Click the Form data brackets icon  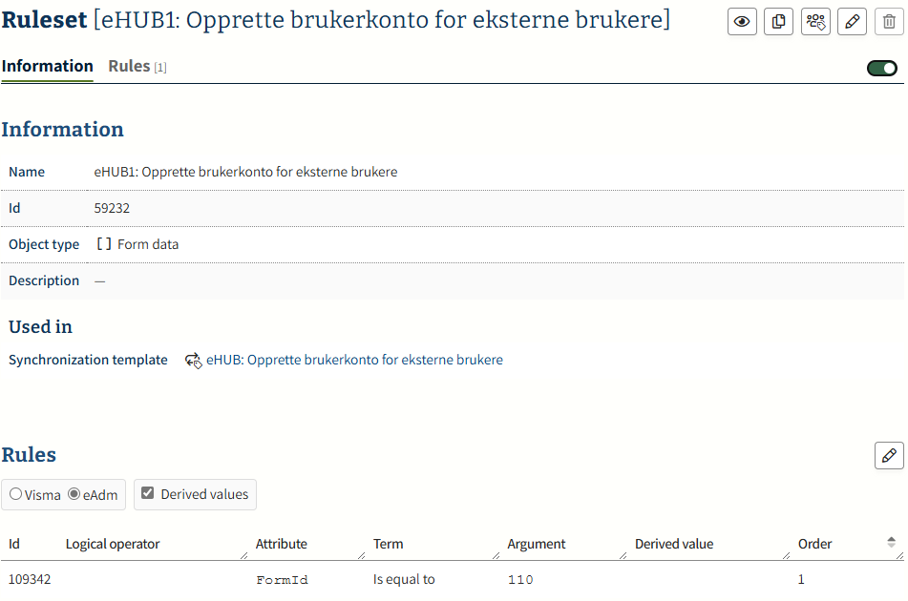click(x=104, y=244)
